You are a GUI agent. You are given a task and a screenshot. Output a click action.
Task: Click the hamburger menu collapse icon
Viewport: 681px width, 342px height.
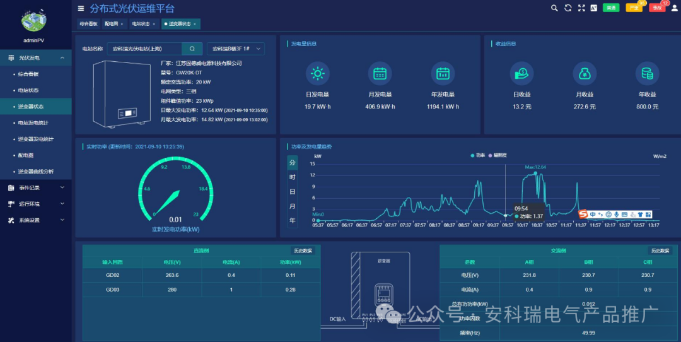tap(81, 8)
